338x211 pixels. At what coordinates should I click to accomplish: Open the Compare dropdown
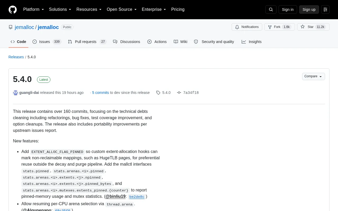click(313, 76)
